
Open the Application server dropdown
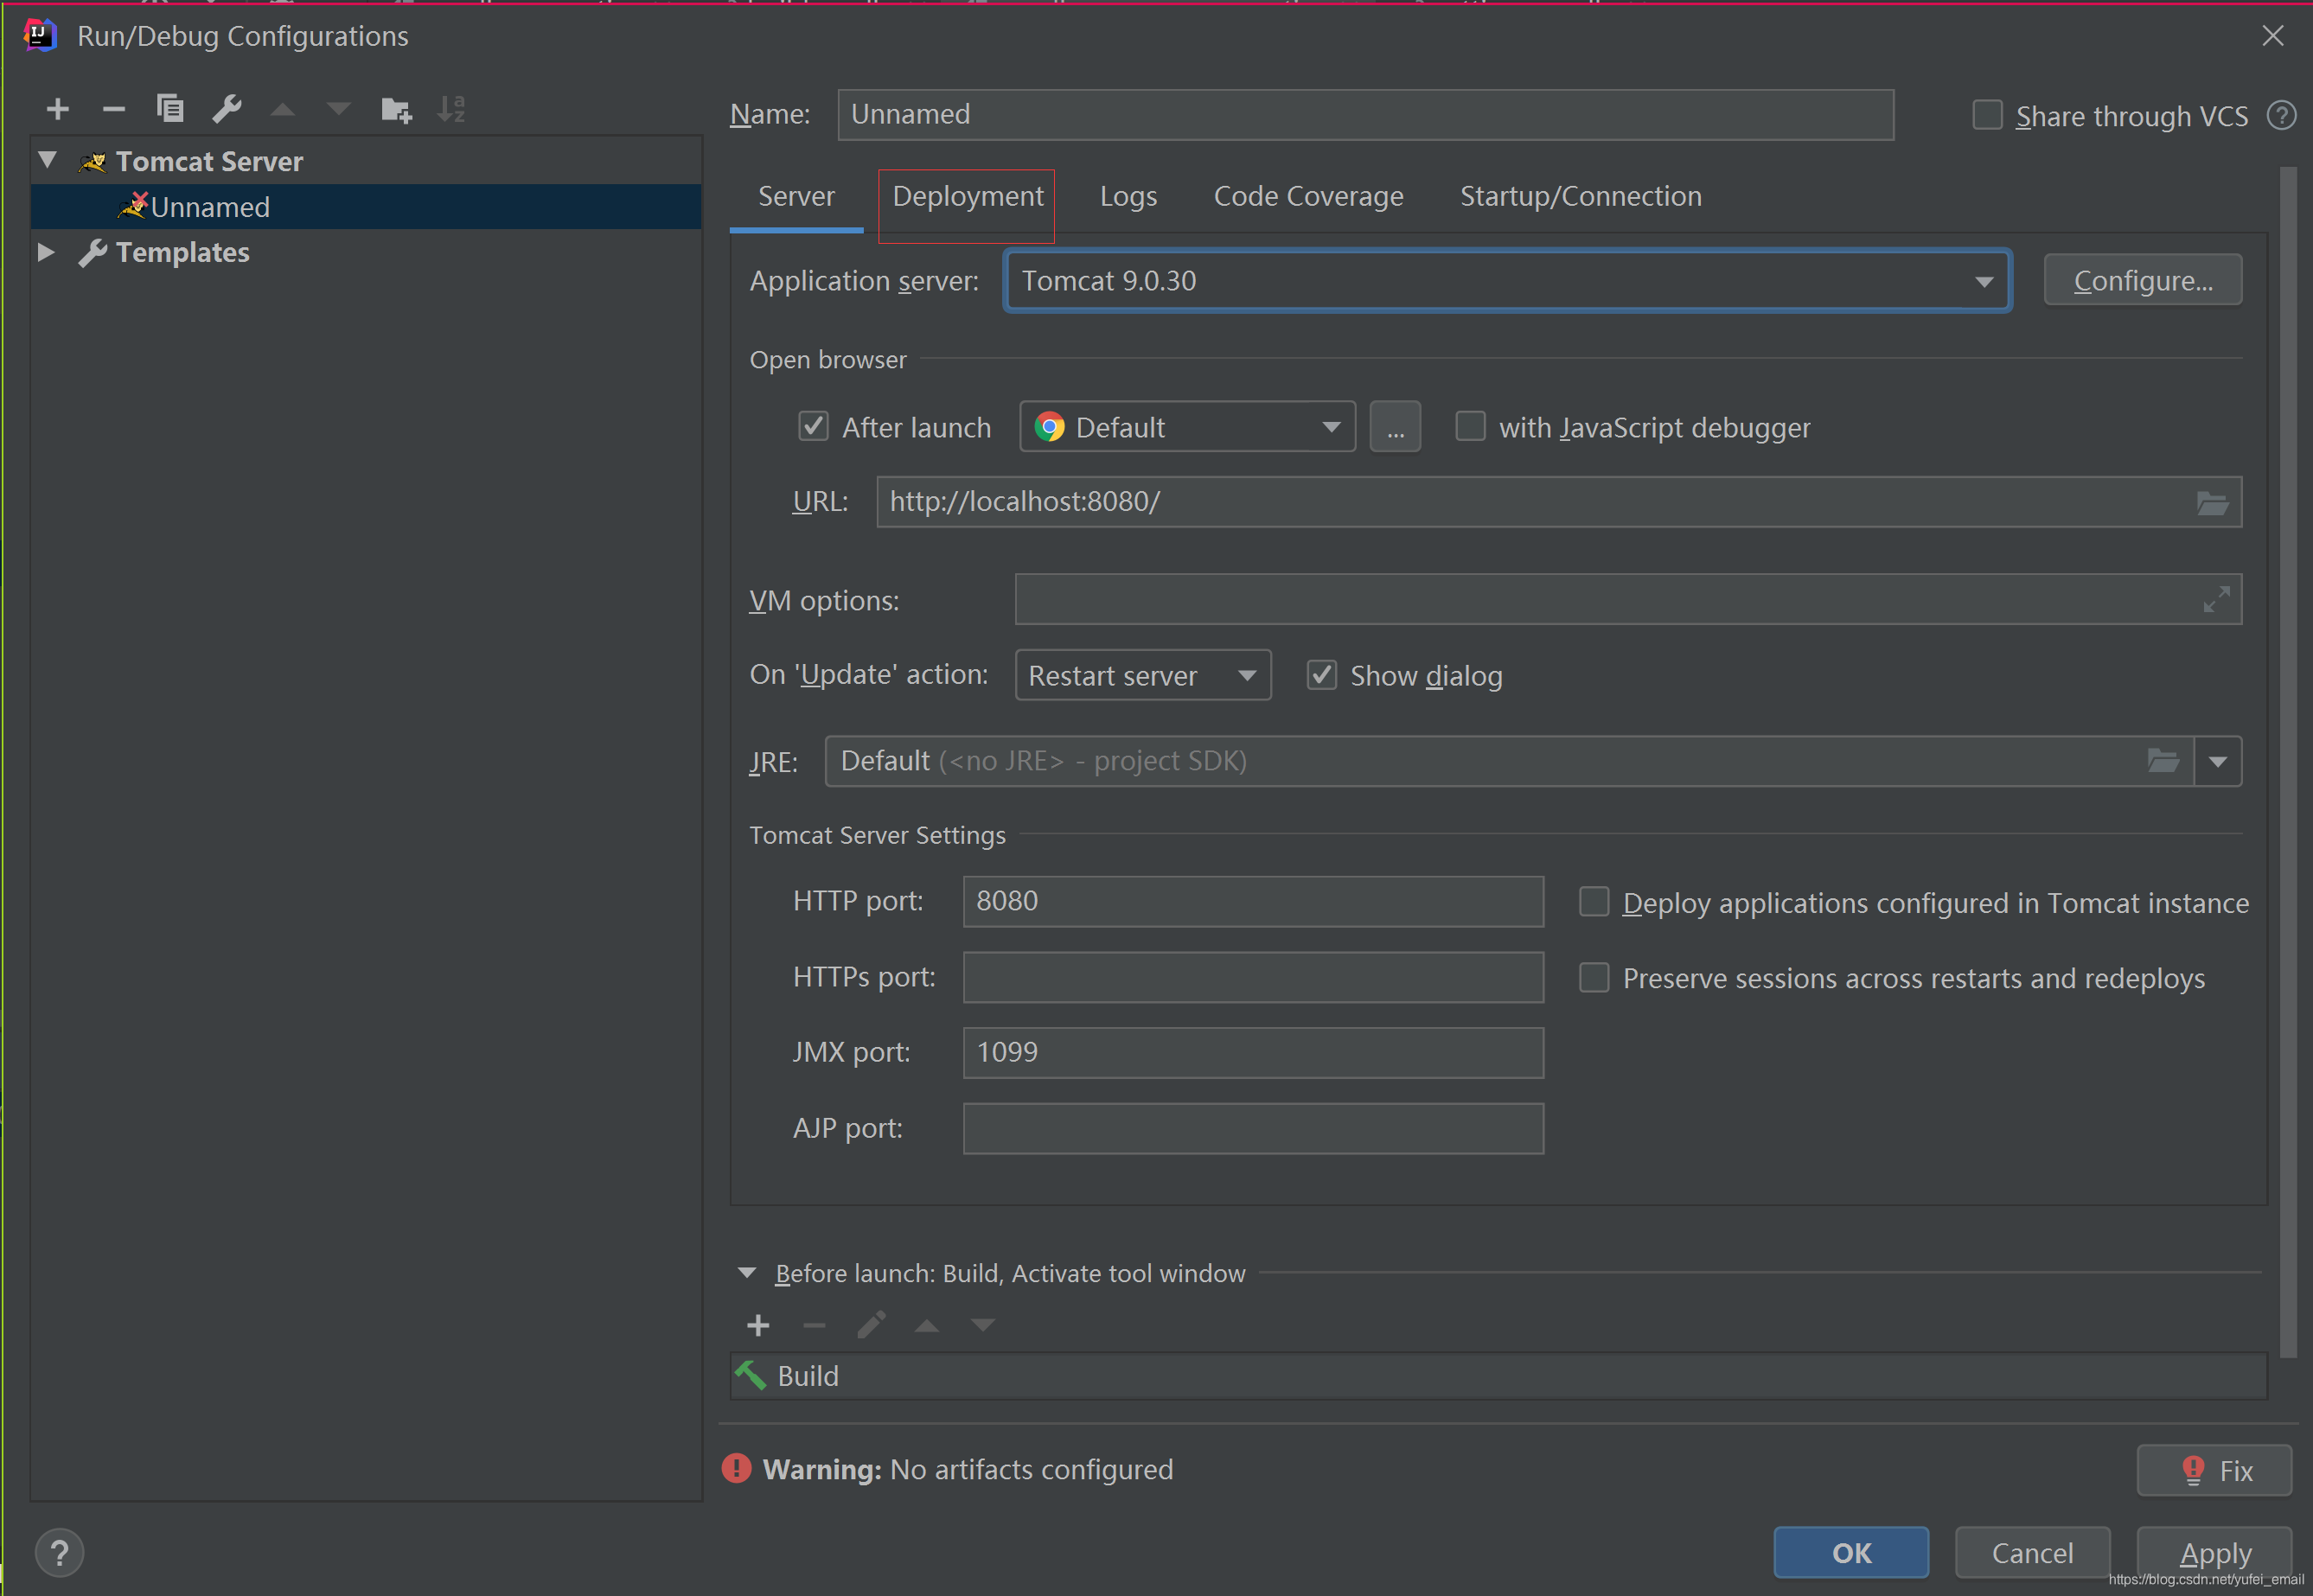pos(1981,279)
